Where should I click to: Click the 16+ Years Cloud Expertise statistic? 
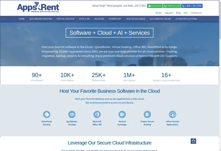pyautogui.click(x=166, y=77)
